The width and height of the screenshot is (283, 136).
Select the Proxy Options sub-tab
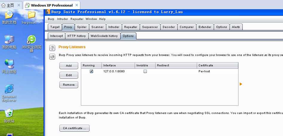point(128,36)
